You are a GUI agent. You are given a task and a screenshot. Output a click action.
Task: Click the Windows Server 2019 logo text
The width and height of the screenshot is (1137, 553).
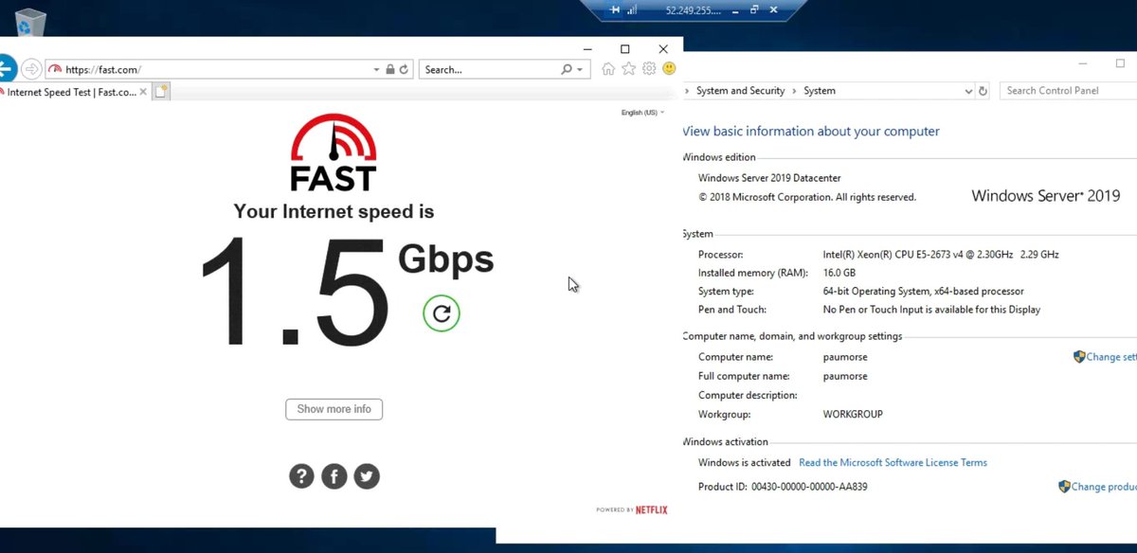coord(1046,196)
